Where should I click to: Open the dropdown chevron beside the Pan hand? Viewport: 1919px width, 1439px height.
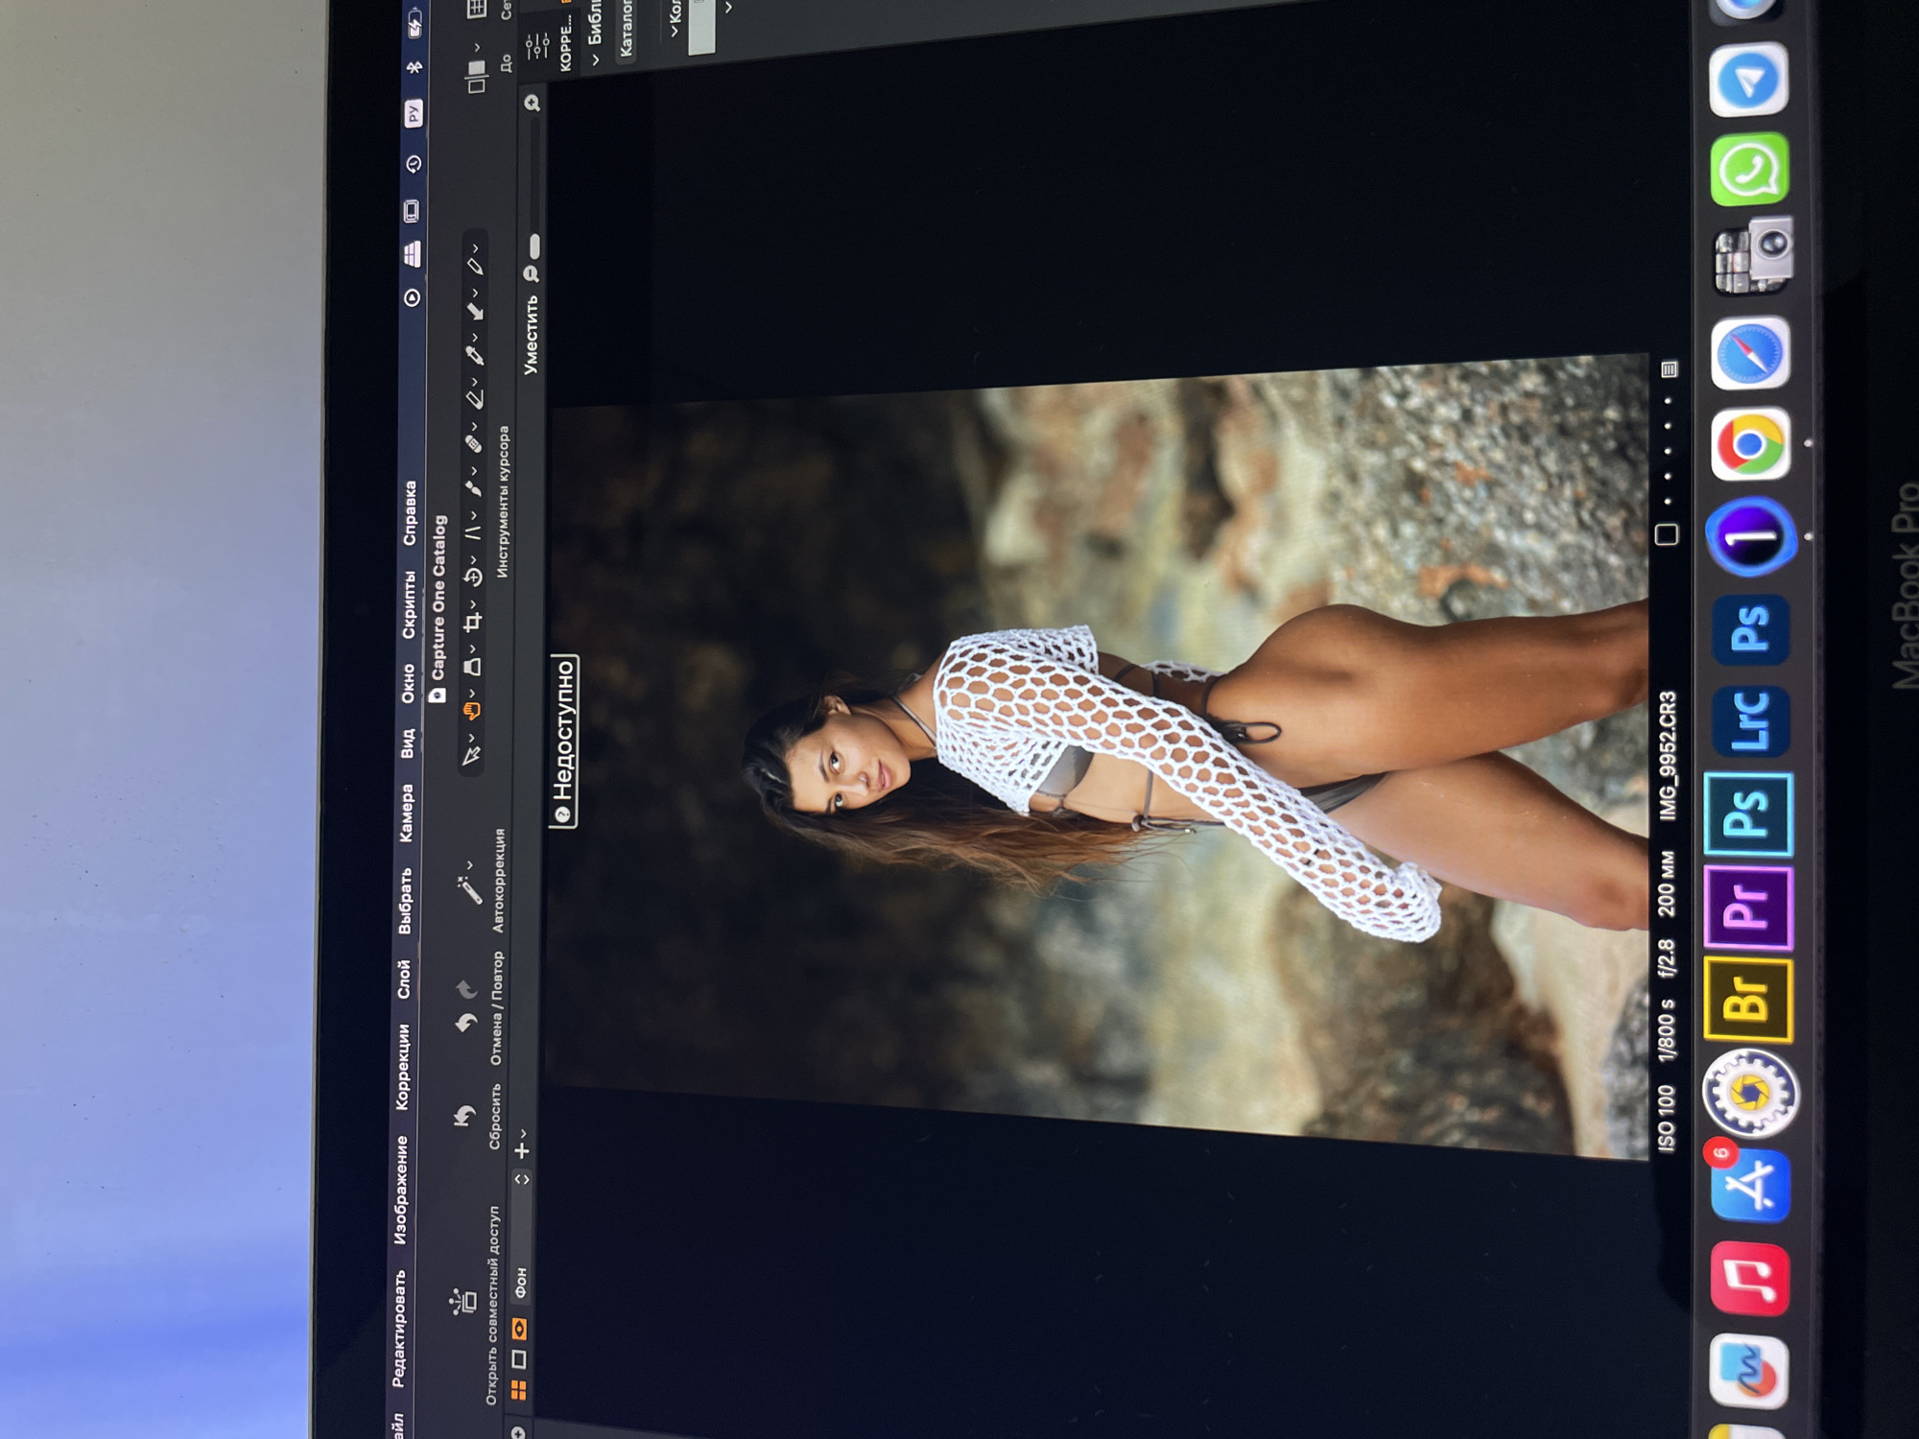pyautogui.click(x=471, y=691)
